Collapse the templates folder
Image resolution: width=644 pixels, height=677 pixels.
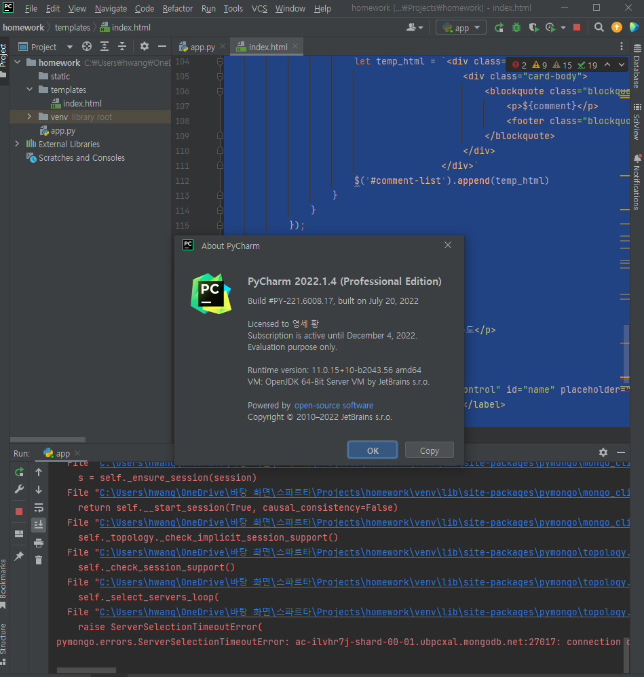[x=29, y=90]
